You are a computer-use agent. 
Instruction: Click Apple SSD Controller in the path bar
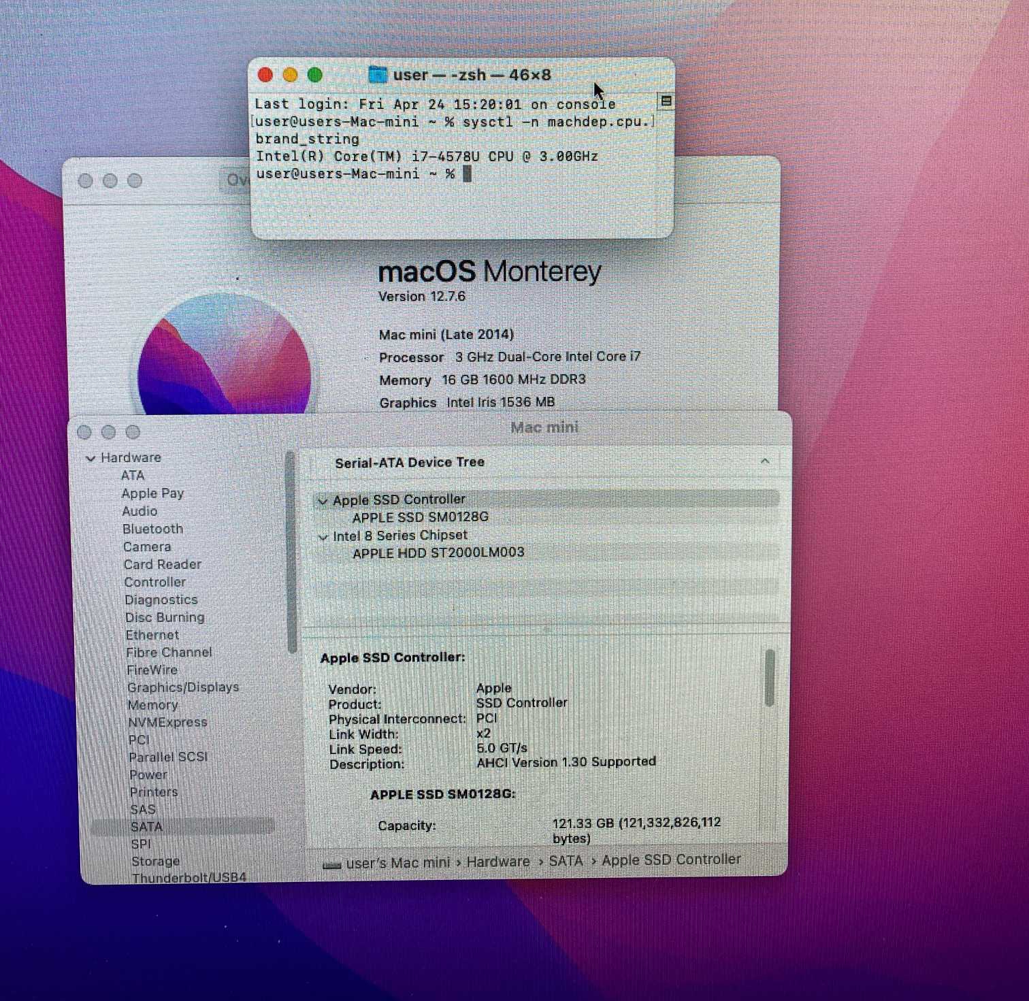671,859
